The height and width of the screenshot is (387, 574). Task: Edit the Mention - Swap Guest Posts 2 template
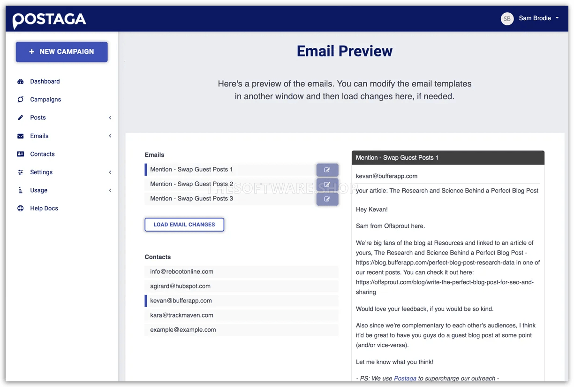[327, 185]
